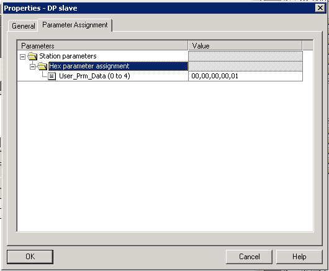Click the Station parameters value cell
This screenshot has width=329, height=271.
pos(245,56)
